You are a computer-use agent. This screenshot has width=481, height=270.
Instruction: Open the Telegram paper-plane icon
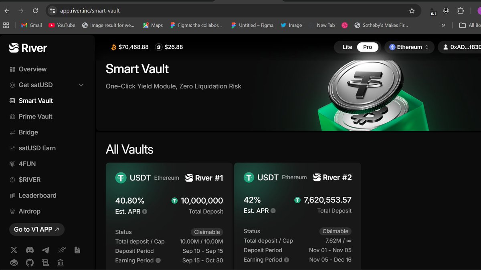tap(46, 250)
